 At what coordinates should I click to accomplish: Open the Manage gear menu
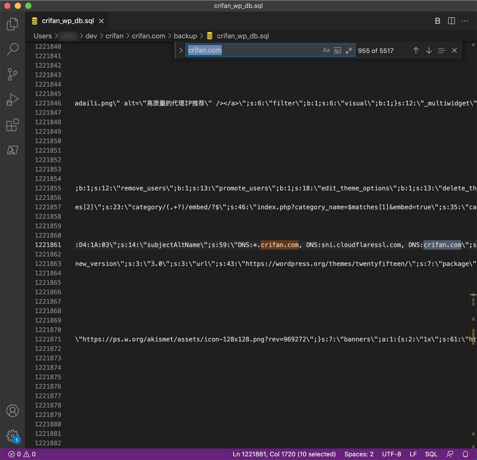click(x=12, y=436)
